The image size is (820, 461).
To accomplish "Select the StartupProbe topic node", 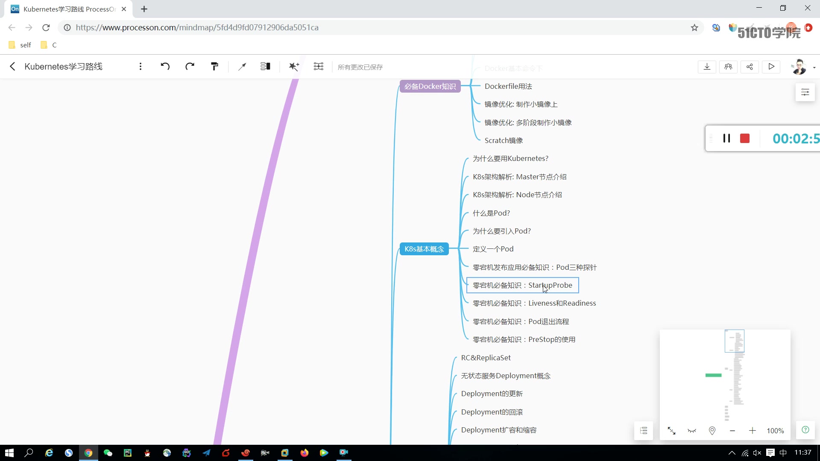I will (522, 285).
